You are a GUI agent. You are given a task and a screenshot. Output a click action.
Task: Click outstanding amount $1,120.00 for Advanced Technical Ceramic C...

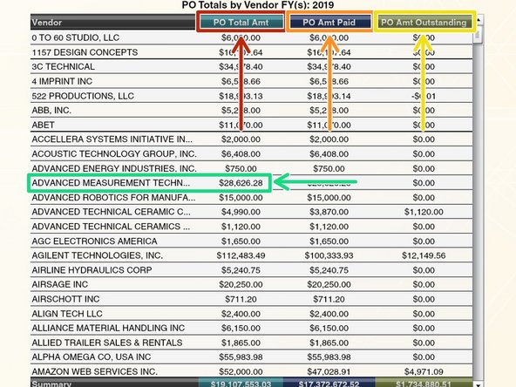[424, 212]
